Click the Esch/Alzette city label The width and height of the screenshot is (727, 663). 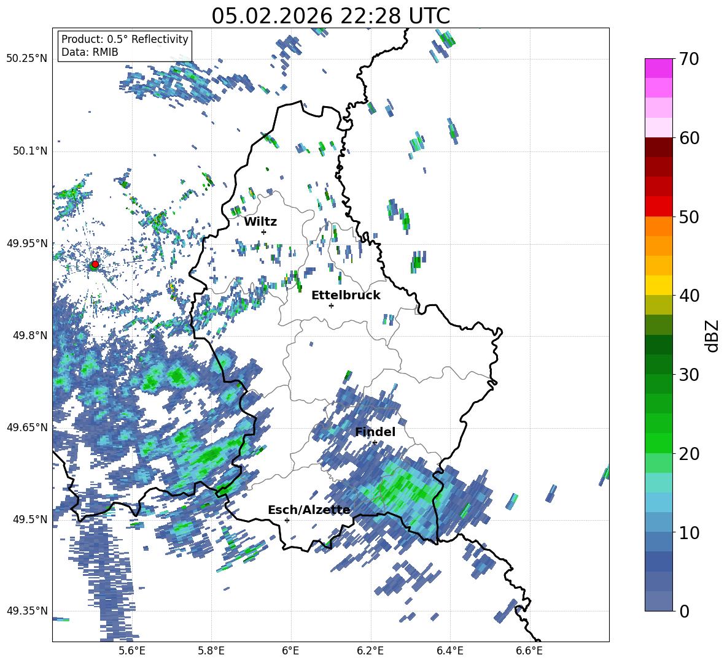click(x=309, y=510)
